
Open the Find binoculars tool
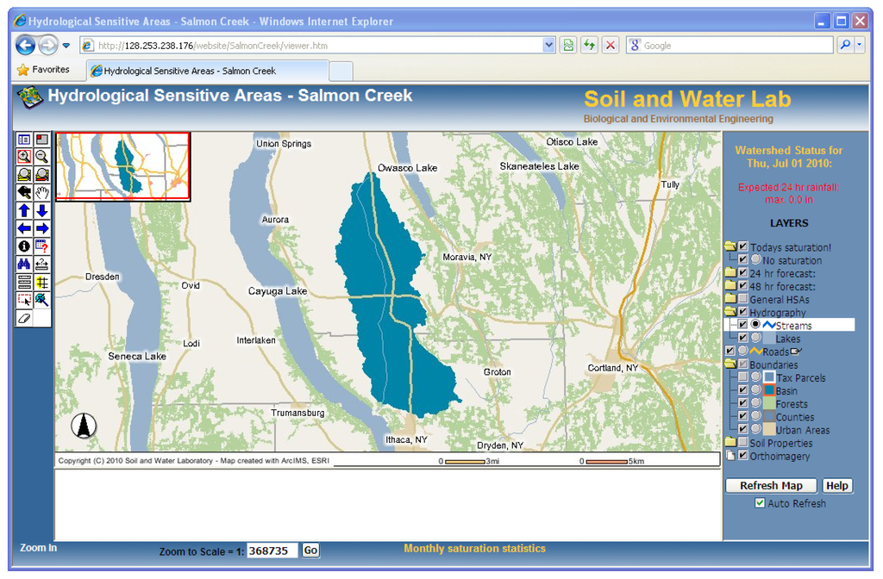pyautogui.click(x=24, y=264)
